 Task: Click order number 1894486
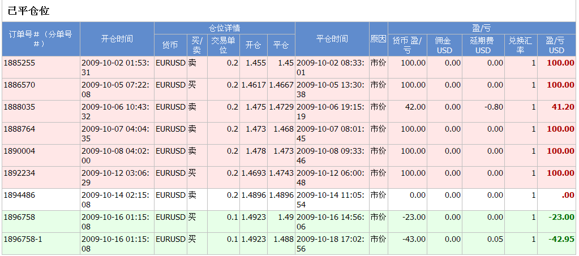(19, 195)
